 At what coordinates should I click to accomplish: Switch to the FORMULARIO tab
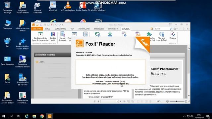pyautogui.click(x=84, y=29)
